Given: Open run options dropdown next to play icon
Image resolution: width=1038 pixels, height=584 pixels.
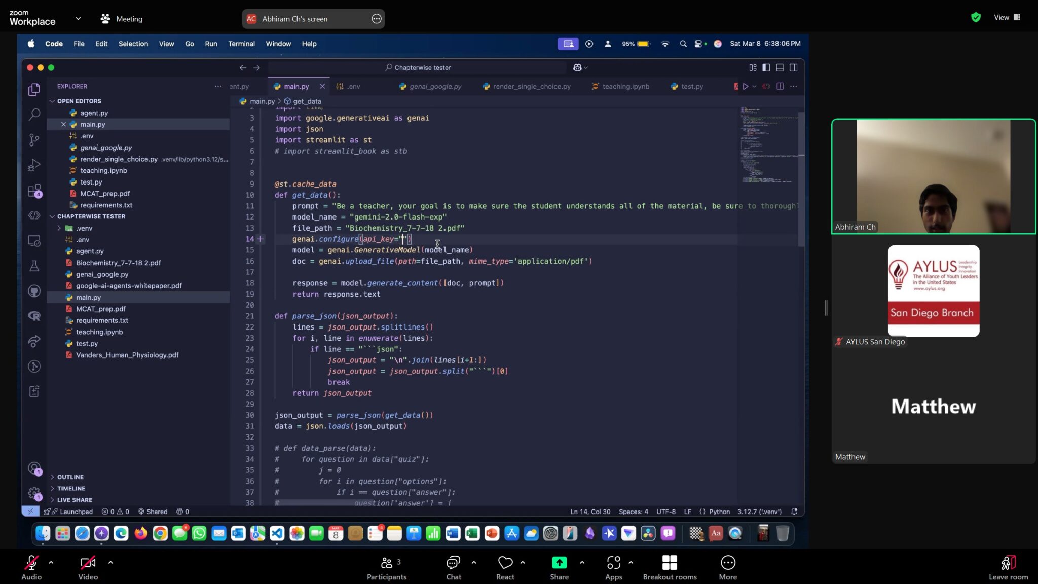Looking at the screenshot, I should click(x=754, y=86).
